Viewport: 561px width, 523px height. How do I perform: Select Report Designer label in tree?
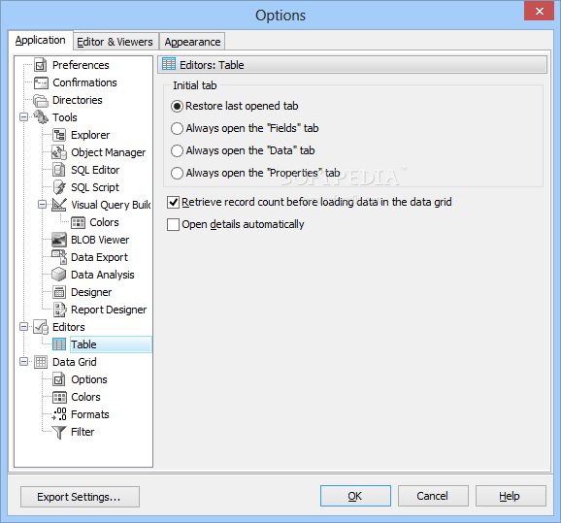(109, 310)
